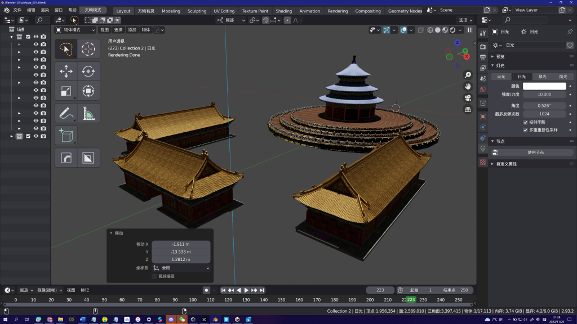This screenshot has width=577, height=324.
Task: Switch viewport shading to solid
Action: [437, 30]
